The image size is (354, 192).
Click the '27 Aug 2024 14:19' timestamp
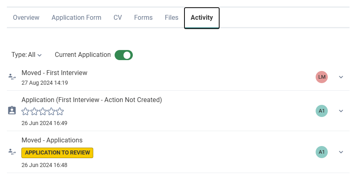(x=45, y=83)
